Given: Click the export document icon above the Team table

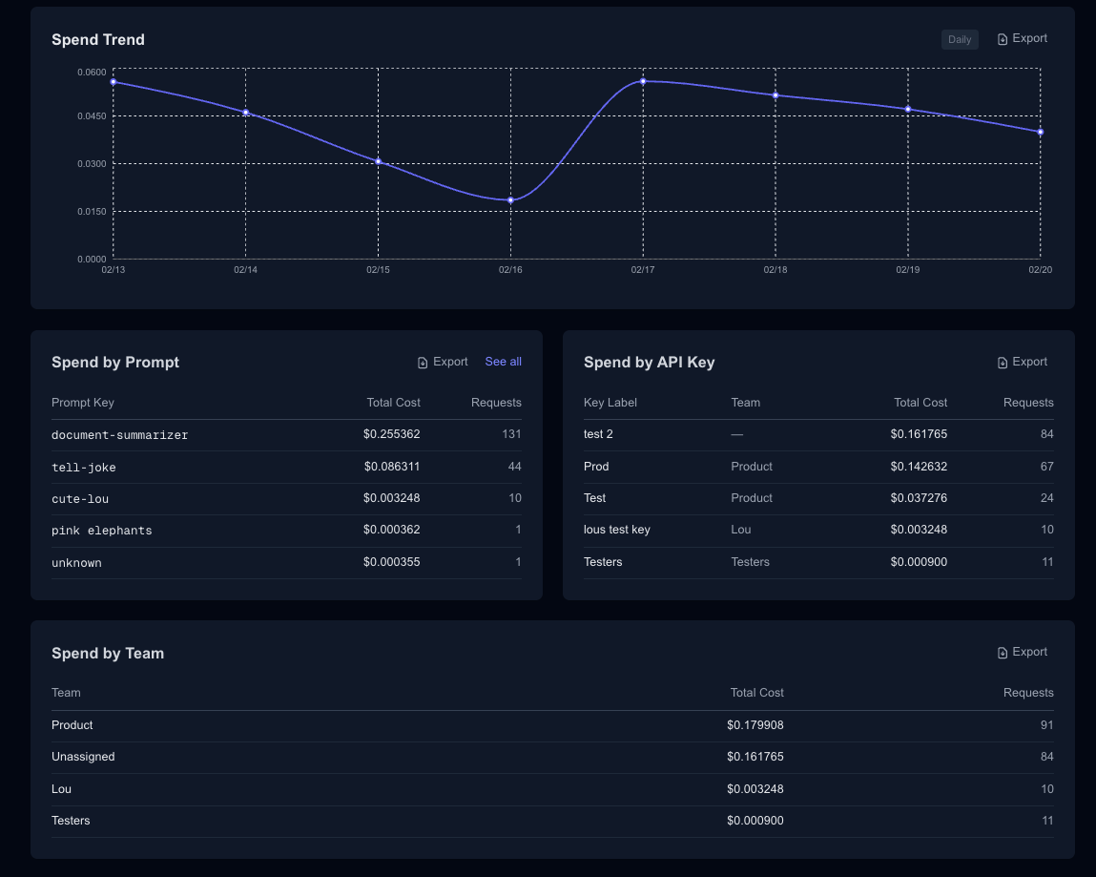Looking at the screenshot, I should [1003, 652].
